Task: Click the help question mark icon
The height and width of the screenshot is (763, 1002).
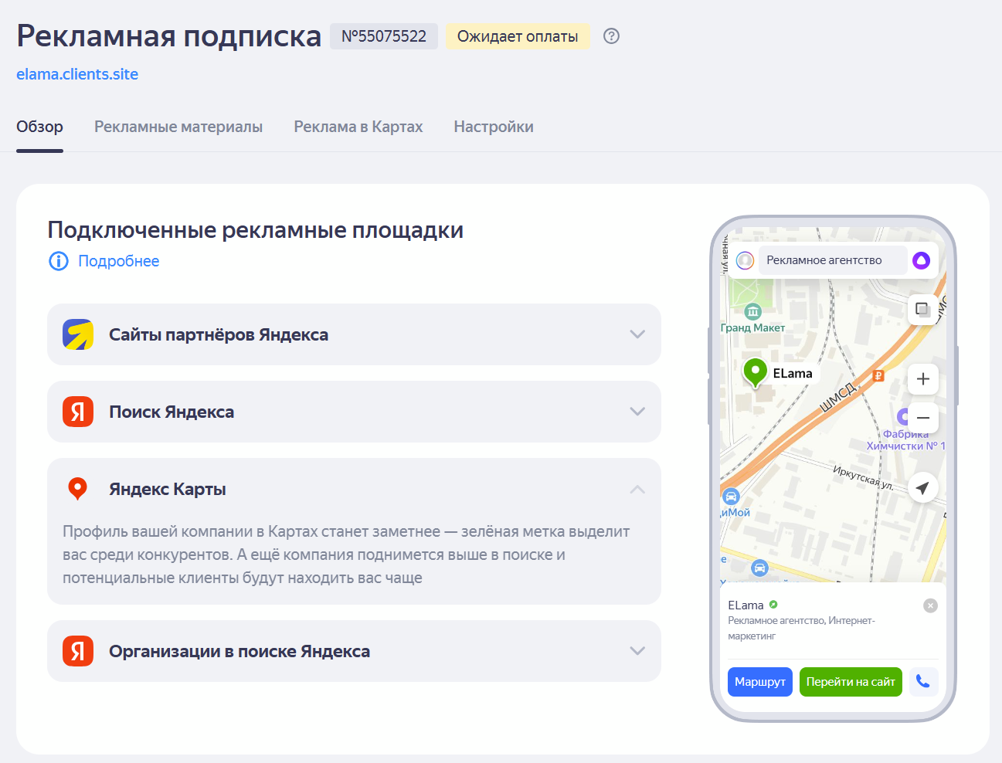Action: pos(611,36)
